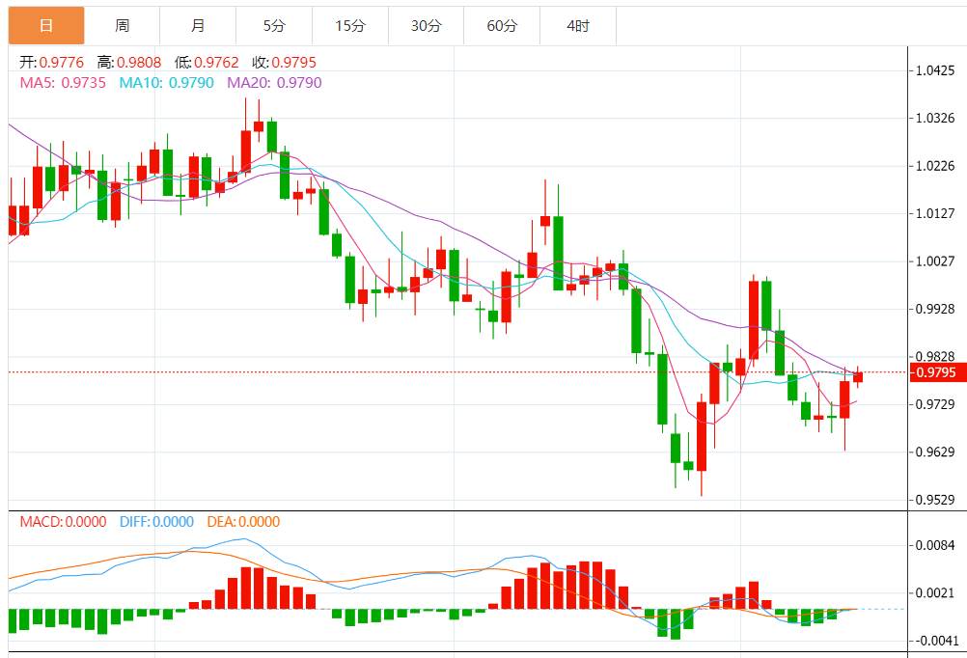Click the high price 0.9808 value

(x=139, y=63)
